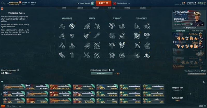Select the smoke canister skill in Endurance
The image size is (207, 108).
72,55
